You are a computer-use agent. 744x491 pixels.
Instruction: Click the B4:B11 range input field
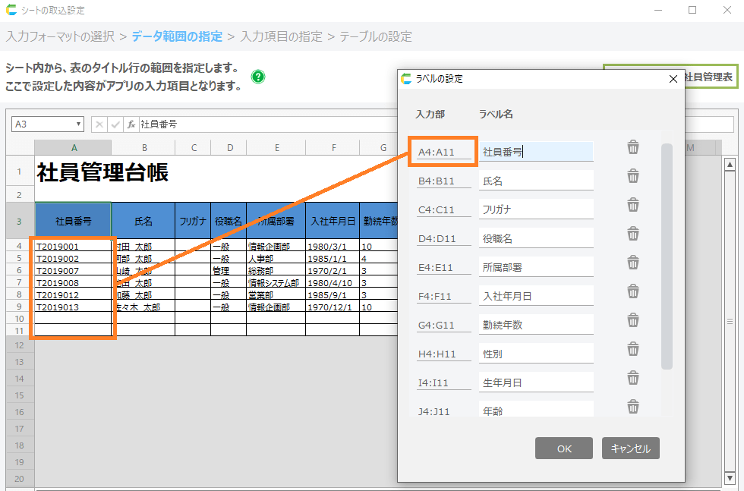[443, 181]
